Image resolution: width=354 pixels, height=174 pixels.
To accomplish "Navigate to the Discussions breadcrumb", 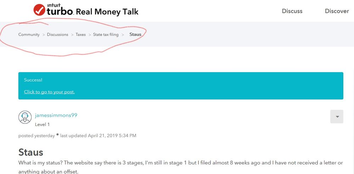I will pos(57,35).
